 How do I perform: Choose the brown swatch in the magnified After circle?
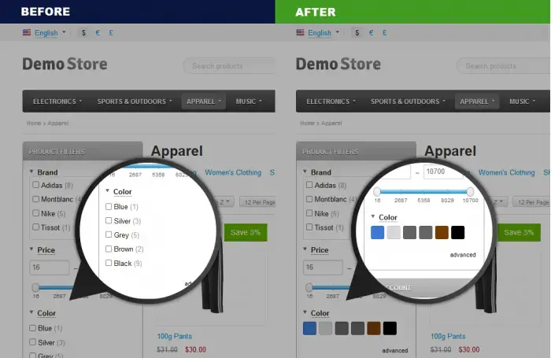(x=442, y=232)
